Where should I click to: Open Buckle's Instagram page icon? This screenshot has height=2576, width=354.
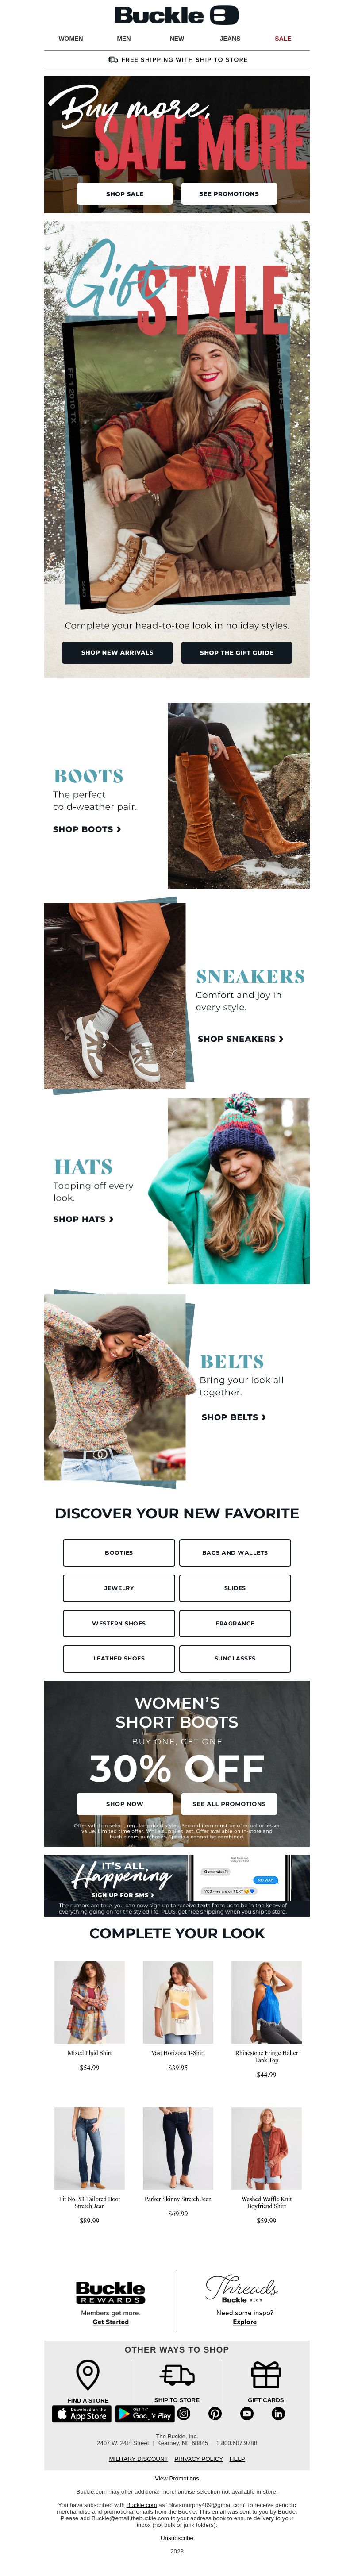(184, 2414)
